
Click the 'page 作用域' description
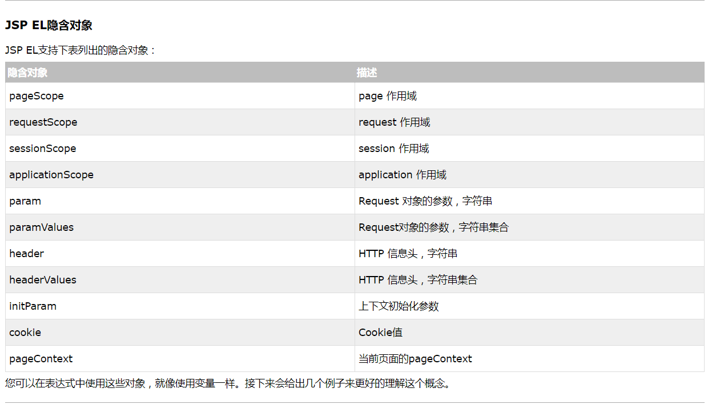[388, 96]
